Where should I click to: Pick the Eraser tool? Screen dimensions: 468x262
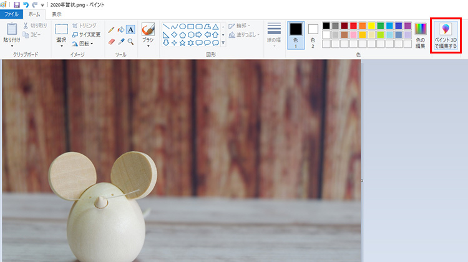coord(111,42)
